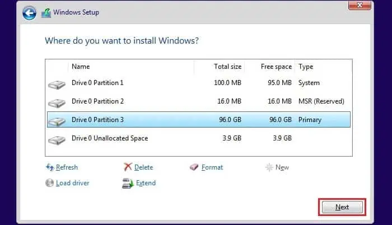Go back using the blue arrow button
Image resolution: width=392 pixels, height=225 pixels.
click(29, 13)
